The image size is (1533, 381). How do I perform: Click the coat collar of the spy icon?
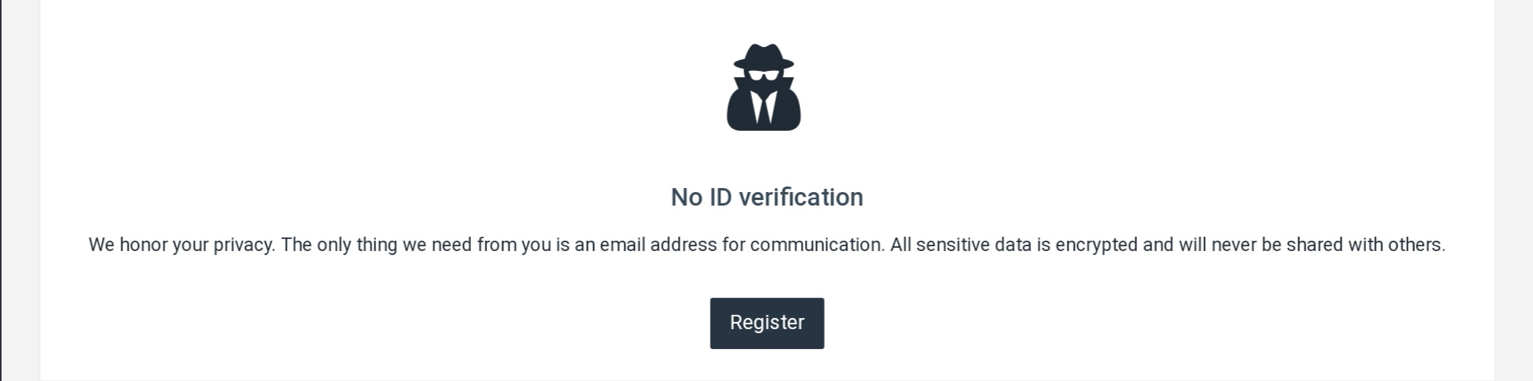(x=763, y=89)
